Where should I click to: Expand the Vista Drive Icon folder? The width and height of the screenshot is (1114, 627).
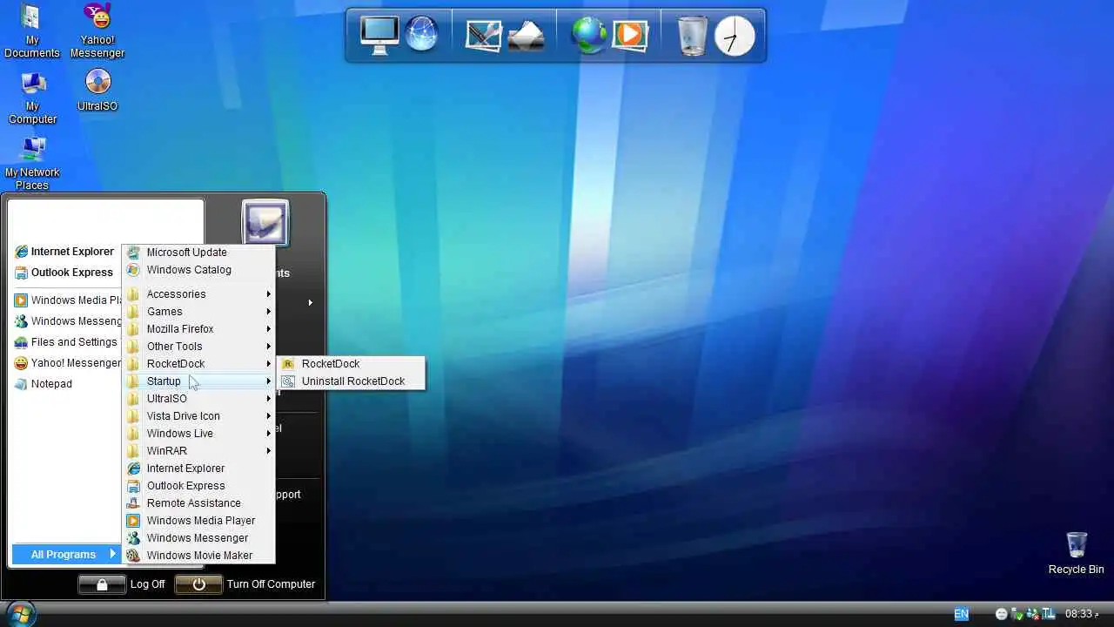(198, 416)
